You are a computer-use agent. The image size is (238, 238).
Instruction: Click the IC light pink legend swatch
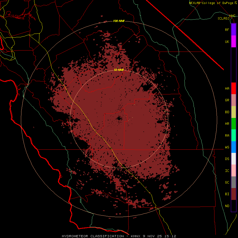(x=234, y=171)
